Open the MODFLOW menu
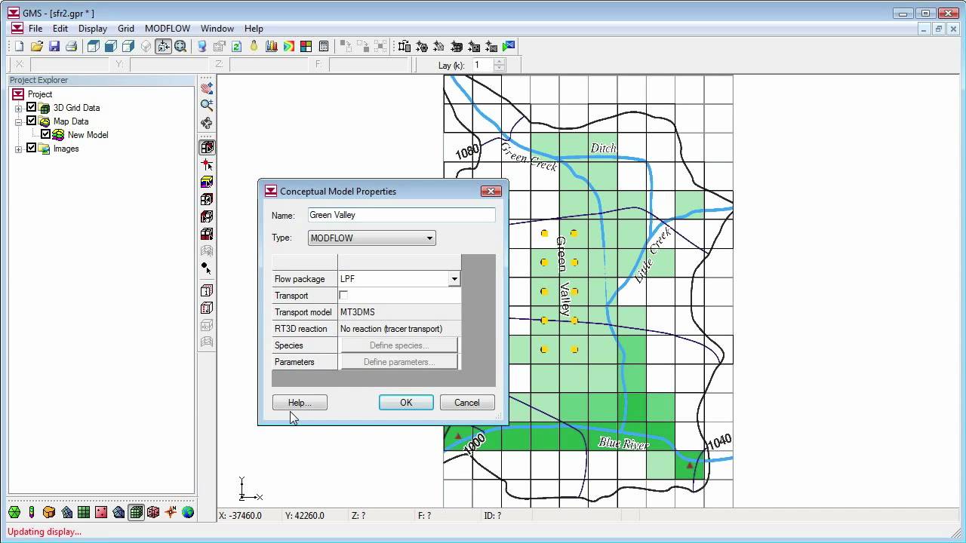Screen dimensions: 966x543 pyautogui.click(x=168, y=29)
